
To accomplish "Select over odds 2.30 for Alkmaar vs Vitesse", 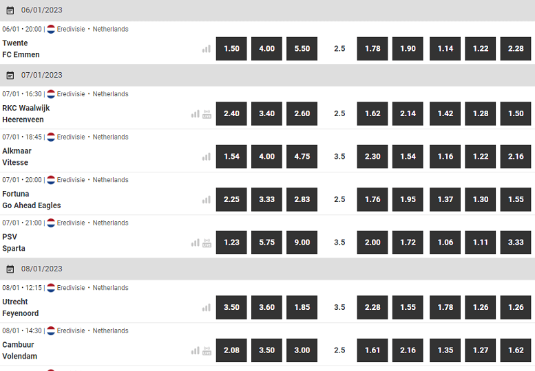I will [x=373, y=156].
